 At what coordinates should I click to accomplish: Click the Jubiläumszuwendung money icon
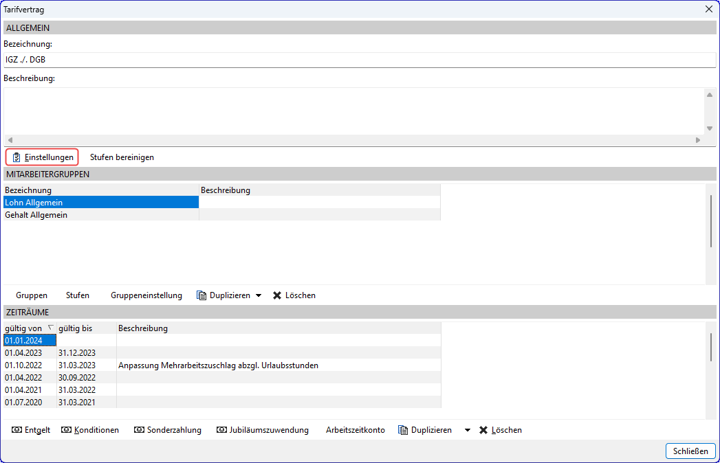point(222,430)
